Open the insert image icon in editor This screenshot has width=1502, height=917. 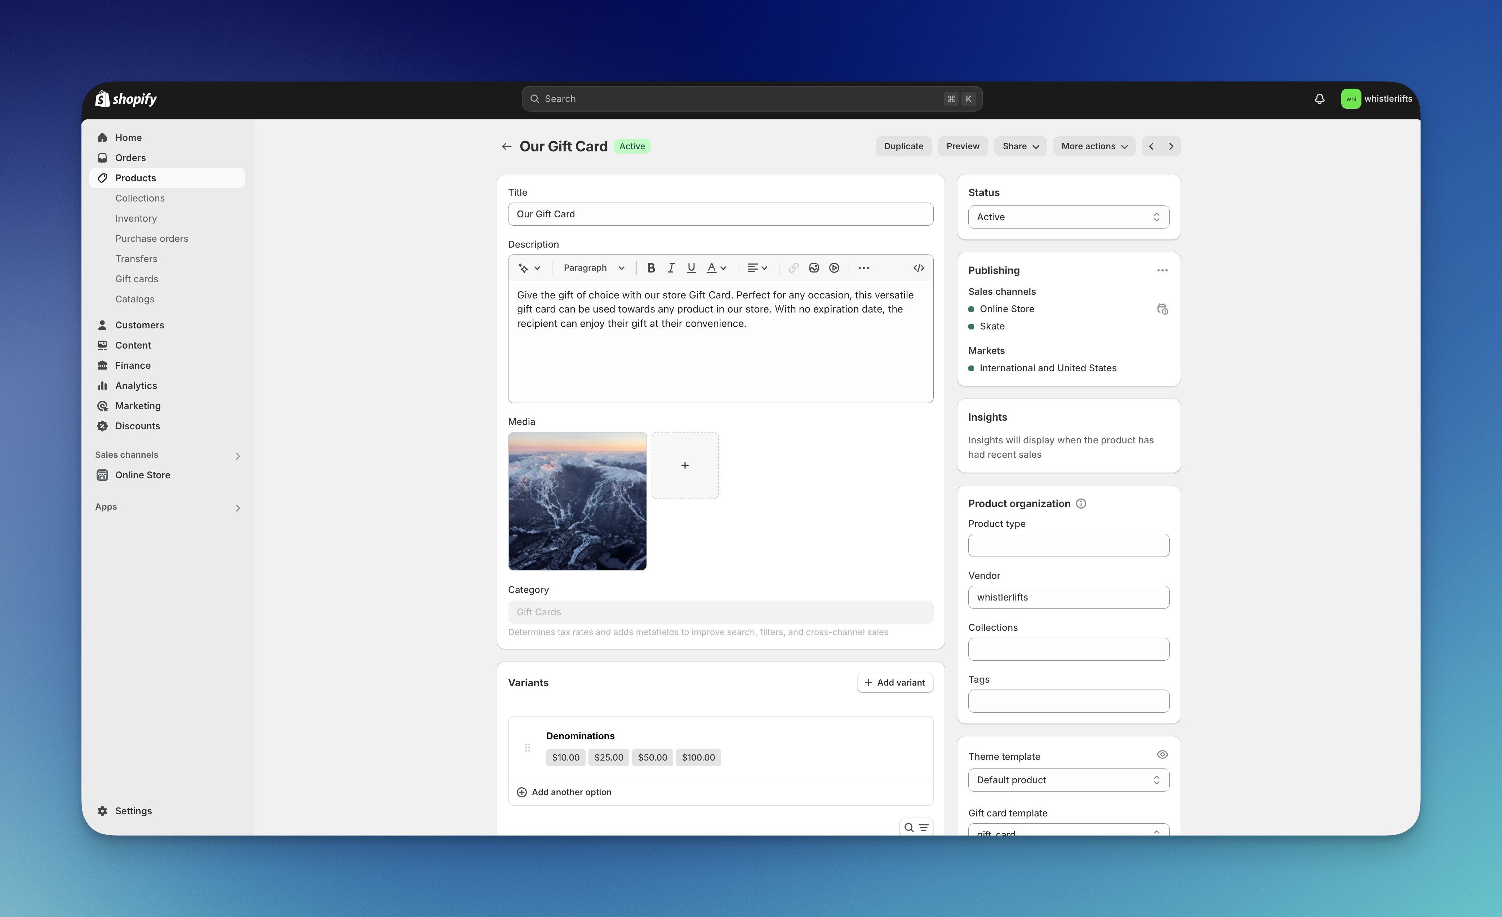tap(814, 268)
